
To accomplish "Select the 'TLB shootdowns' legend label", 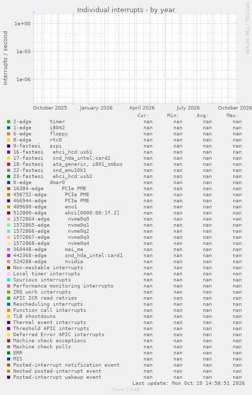I will [34, 316].
